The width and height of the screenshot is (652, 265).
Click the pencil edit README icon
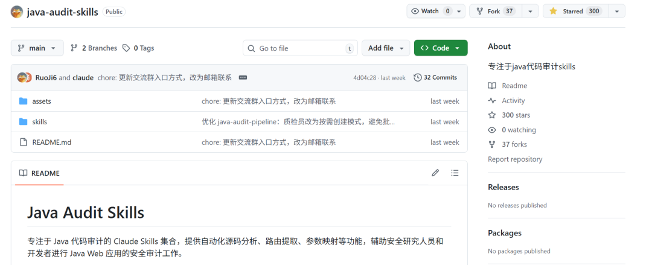click(435, 173)
